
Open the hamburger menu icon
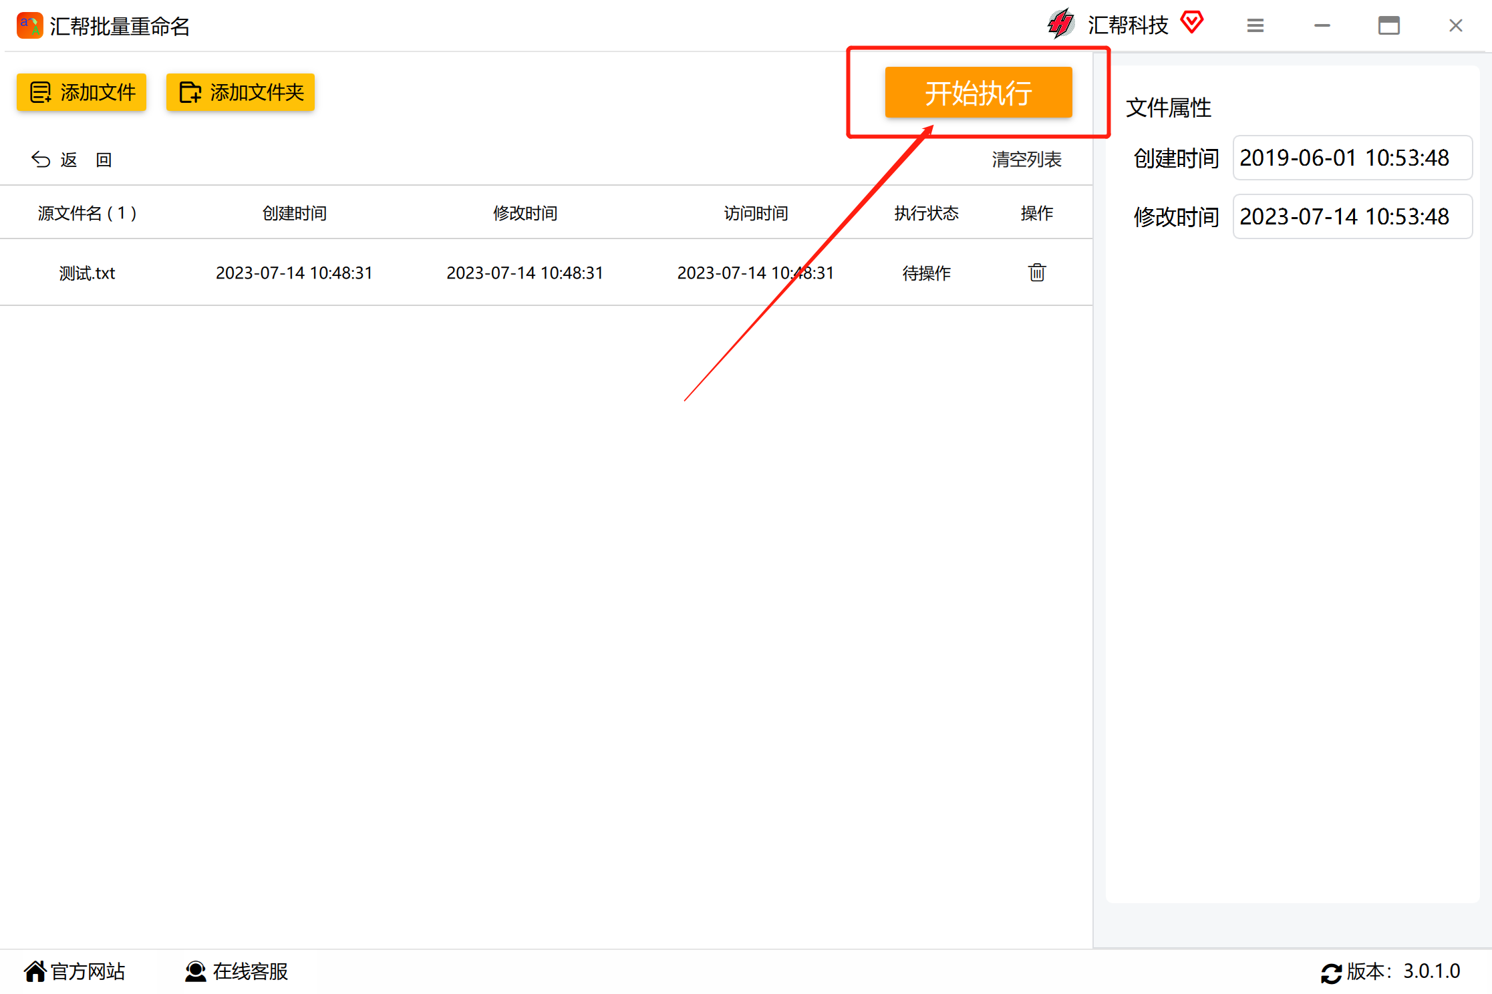(x=1255, y=25)
